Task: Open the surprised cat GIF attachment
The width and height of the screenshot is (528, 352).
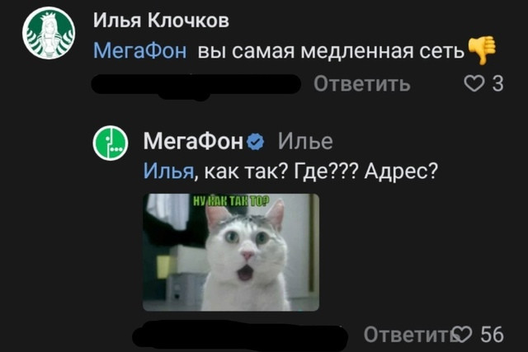Action: (231, 252)
